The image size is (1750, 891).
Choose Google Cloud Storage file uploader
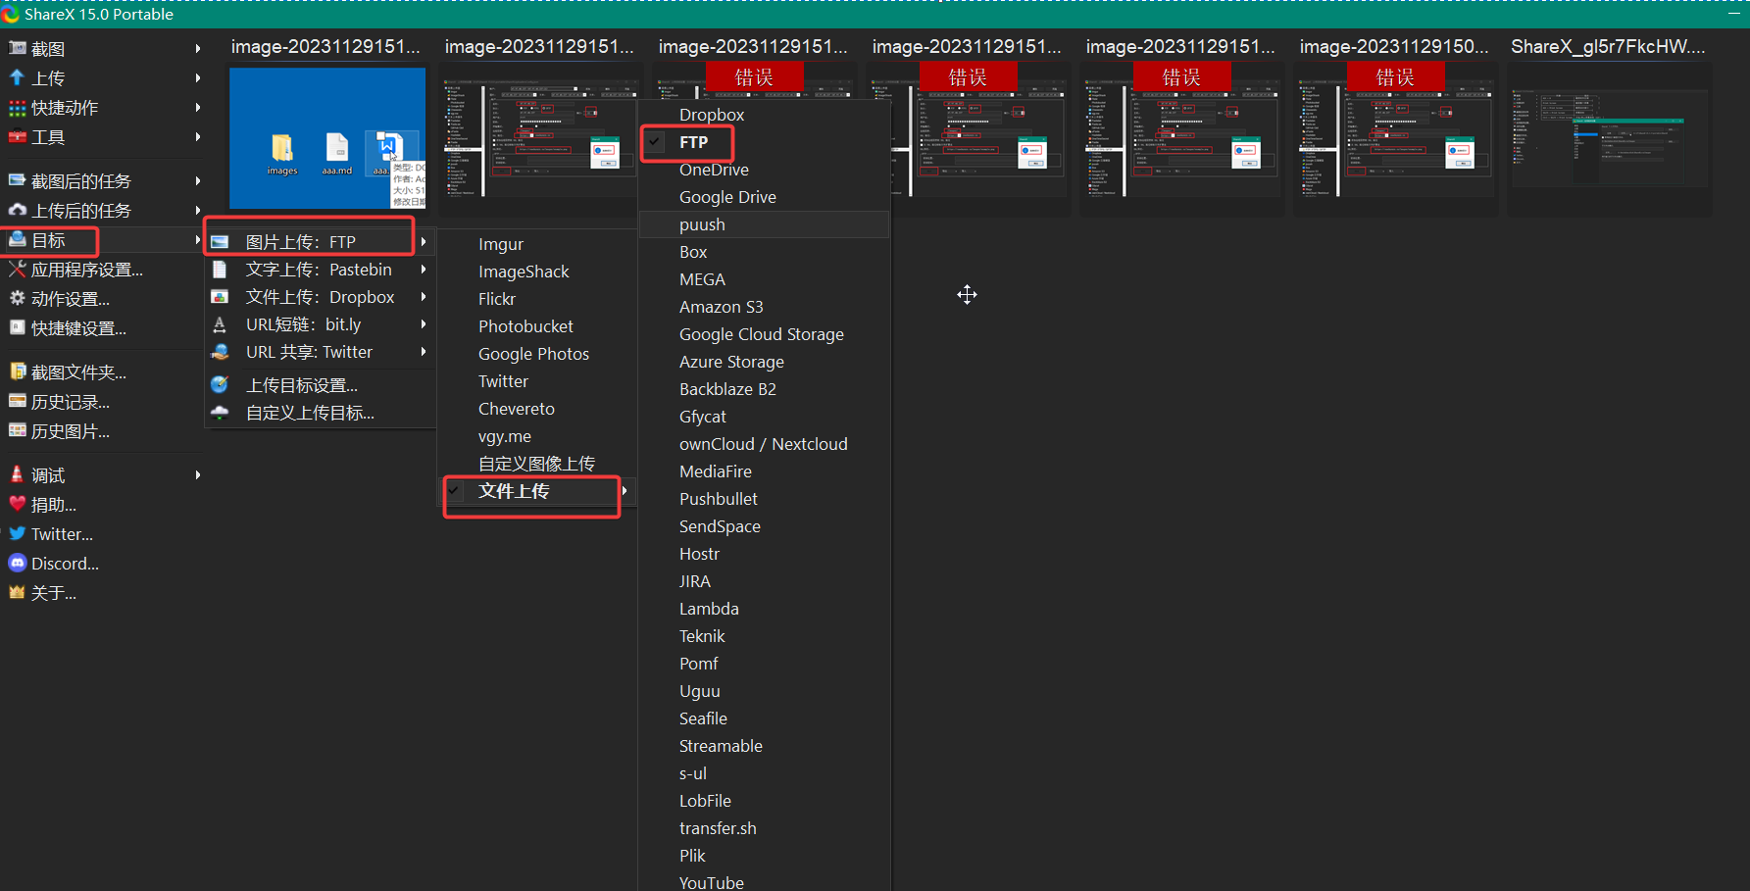coord(764,334)
